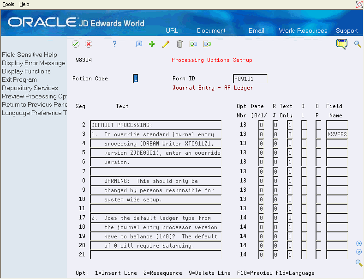Click the program number 98304
This screenshot has height=279, width=364.
point(84,60)
